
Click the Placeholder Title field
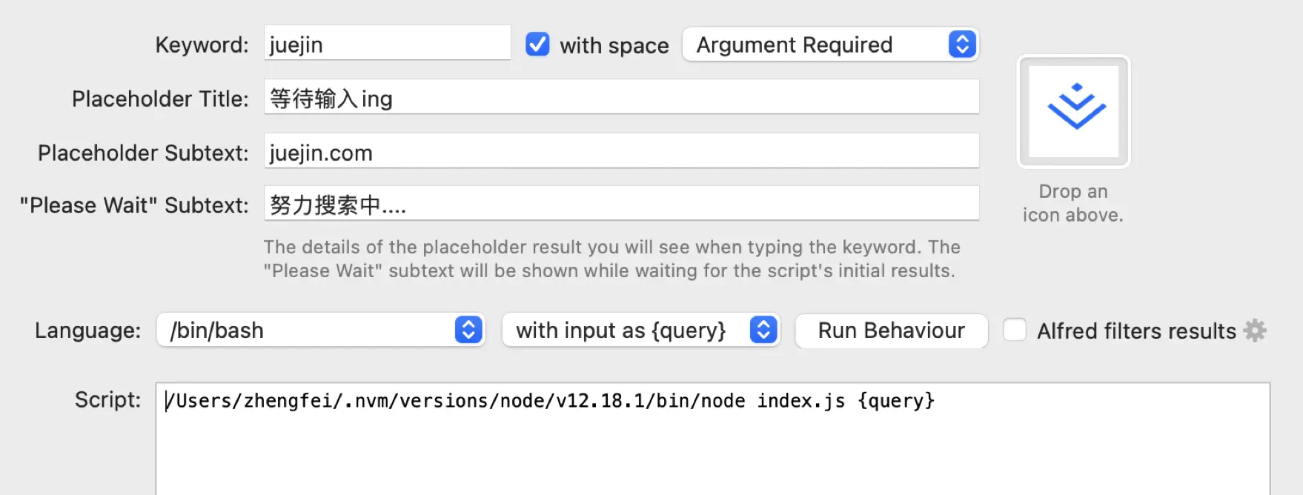click(x=621, y=97)
